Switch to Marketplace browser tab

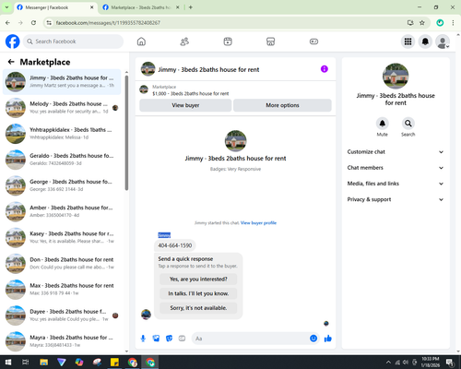click(x=141, y=7)
